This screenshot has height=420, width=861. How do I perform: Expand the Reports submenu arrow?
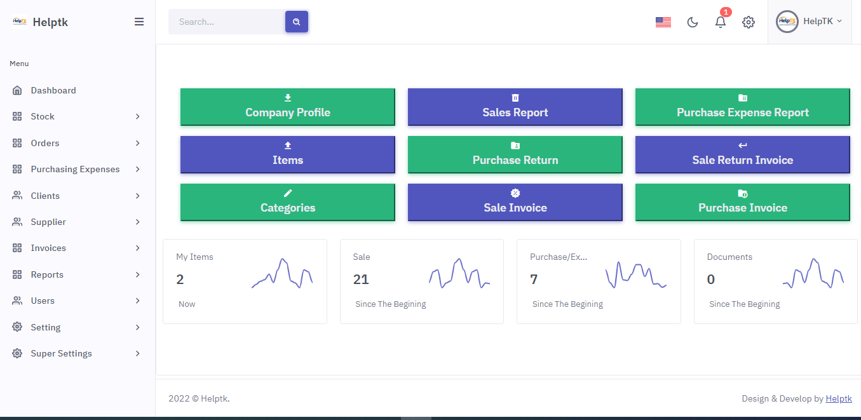[137, 274]
